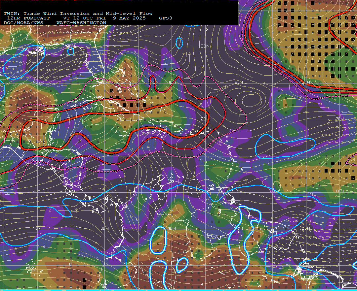
Task: Click the "20N" label inside the red contour loop
Action: [x=204, y=119]
